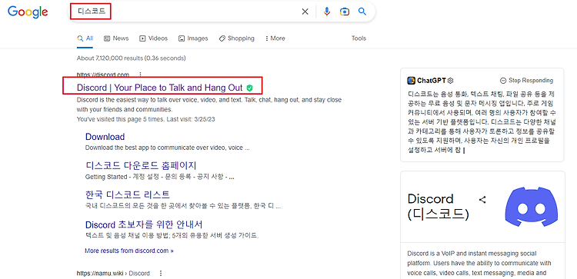Screen dimensions: 577x279
Task: Click the About 7,120,000 results text
Action: [x=132, y=58]
